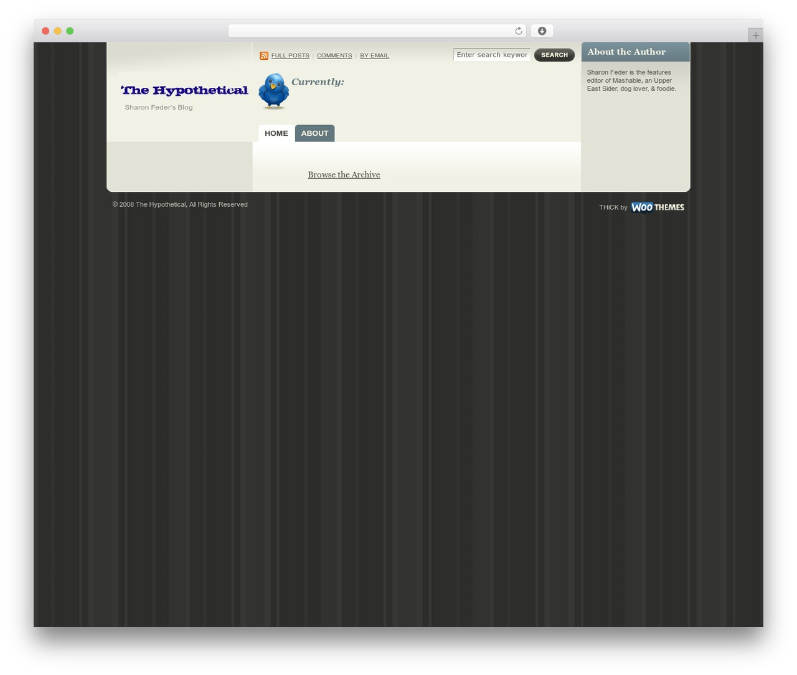Click the browser address bar
This screenshot has height=675, width=797.
(x=377, y=31)
